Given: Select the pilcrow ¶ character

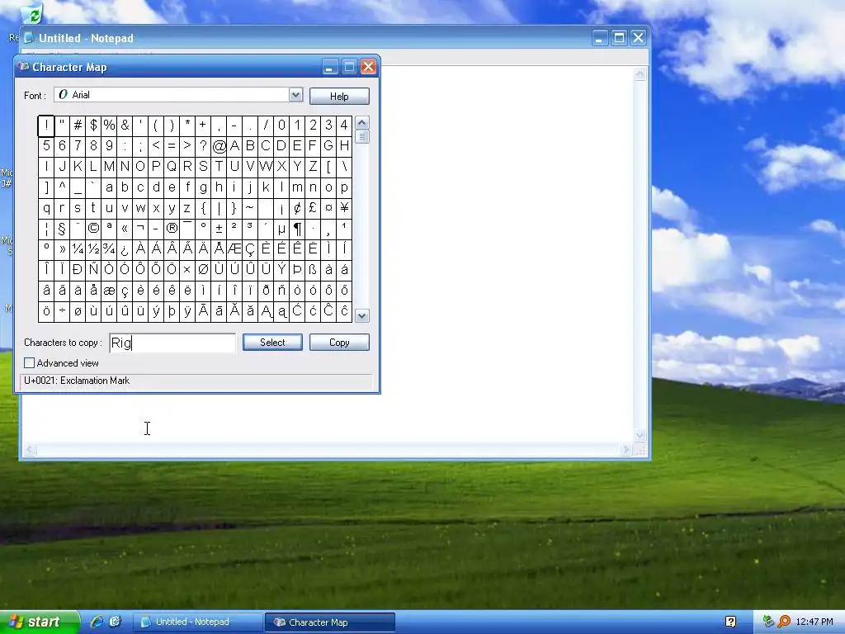Looking at the screenshot, I should tap(297, 229).
